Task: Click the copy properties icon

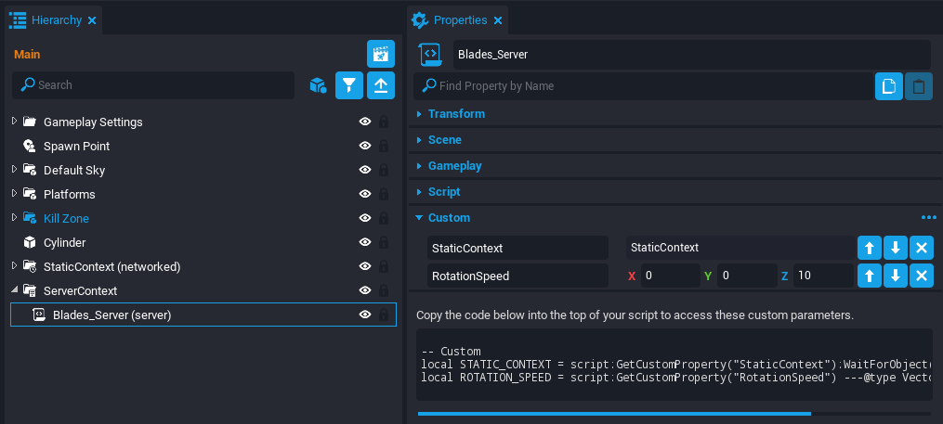Action: pyautogui.click(x=889, y=86)
